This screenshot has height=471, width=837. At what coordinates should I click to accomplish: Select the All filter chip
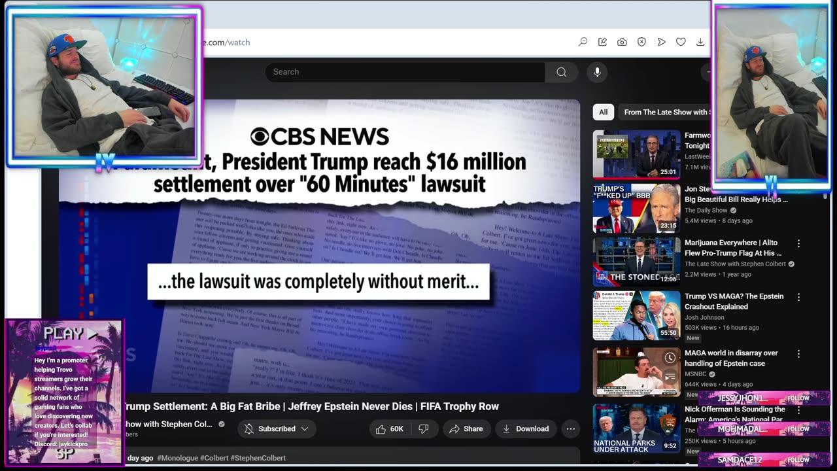tap(603, 113)
